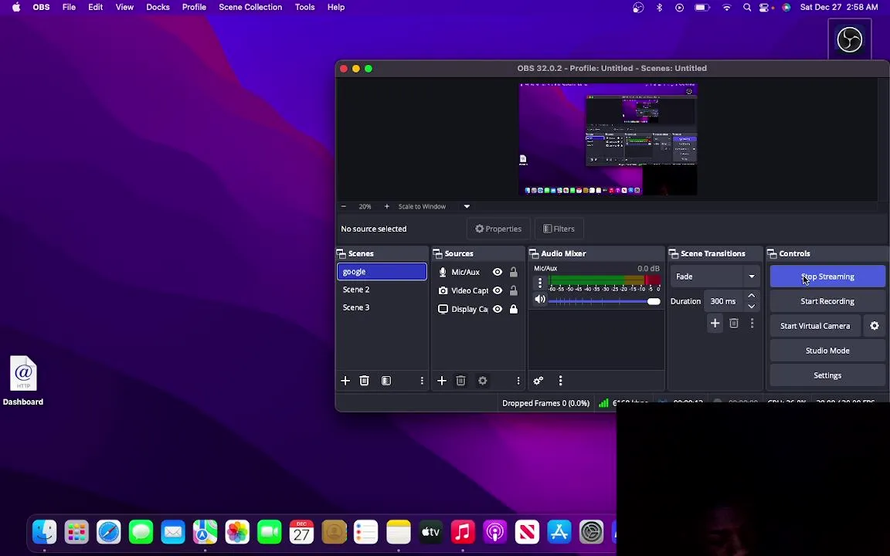Open the Sources panel three-dot menu
The width and height of the screenshot is (890, 556).
pos(518,381)
